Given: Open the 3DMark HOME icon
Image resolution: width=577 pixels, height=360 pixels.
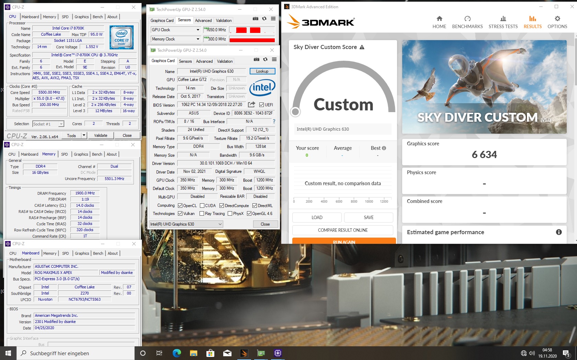Looking at the screenshot, I should 439,19.
